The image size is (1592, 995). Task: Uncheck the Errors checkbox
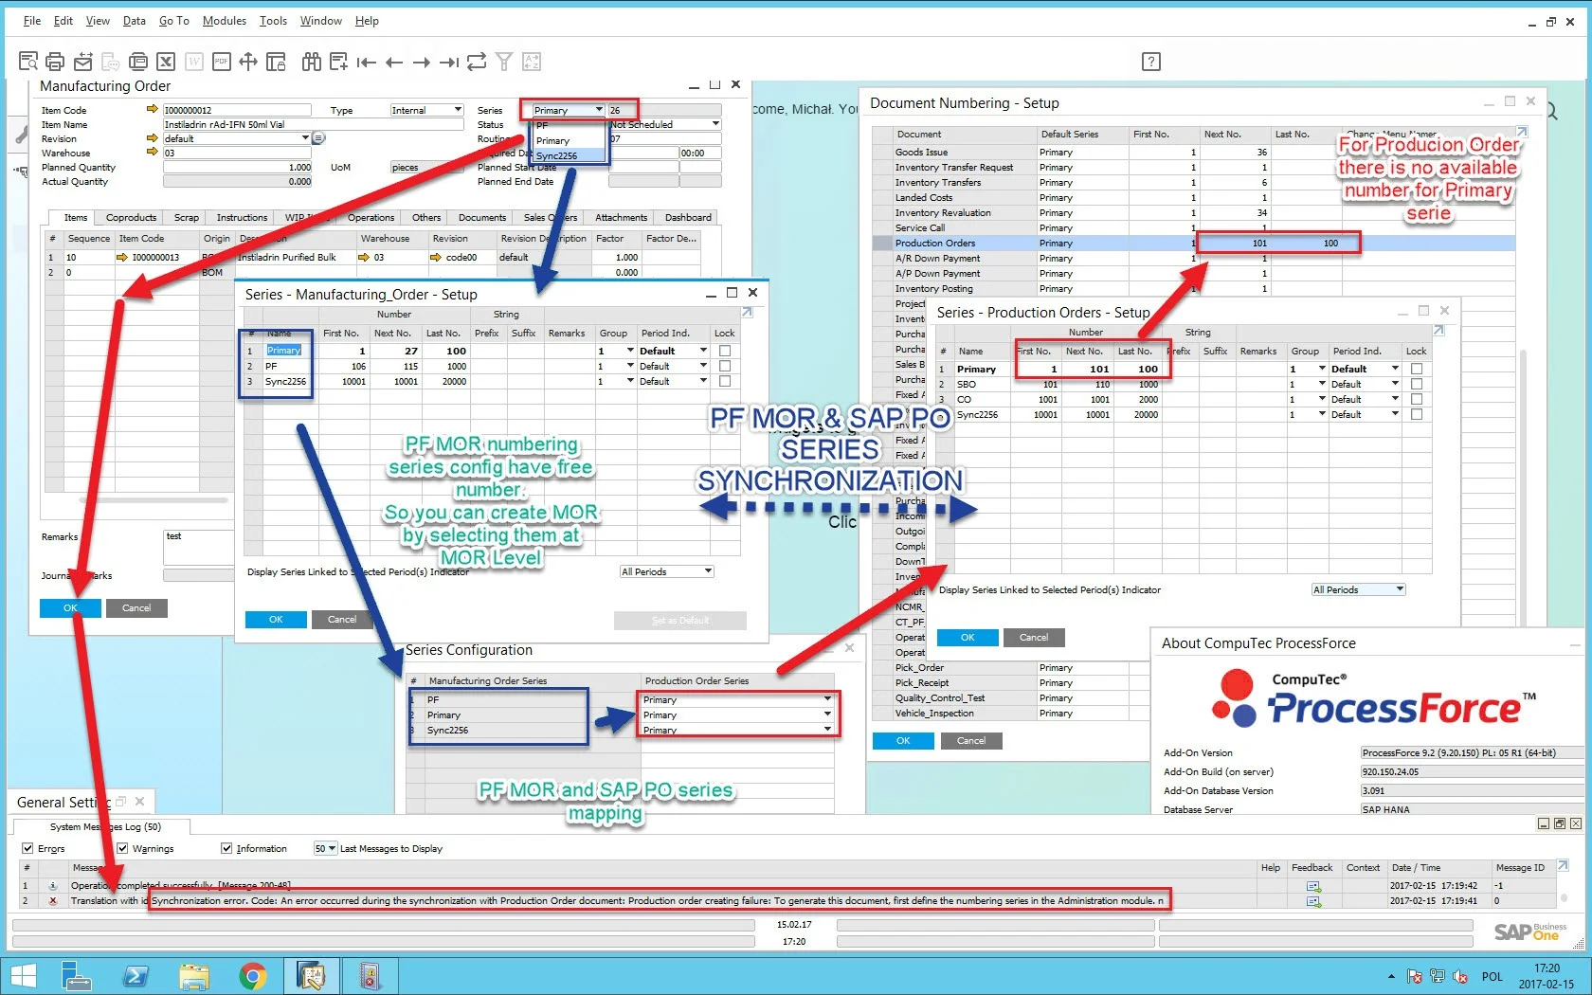[27, 848]
